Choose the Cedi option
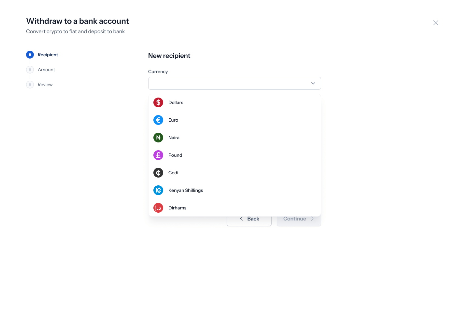 [x=234, y=173]
